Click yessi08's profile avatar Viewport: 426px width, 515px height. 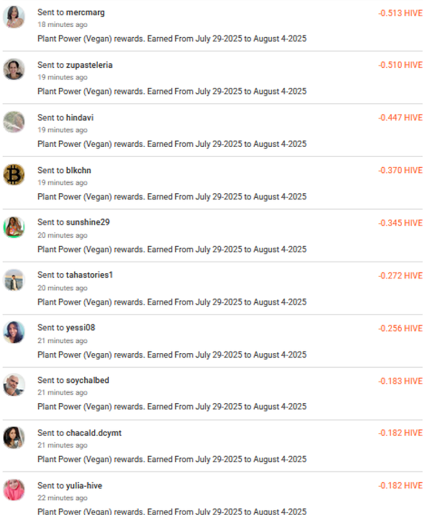(x=14, y=332)
